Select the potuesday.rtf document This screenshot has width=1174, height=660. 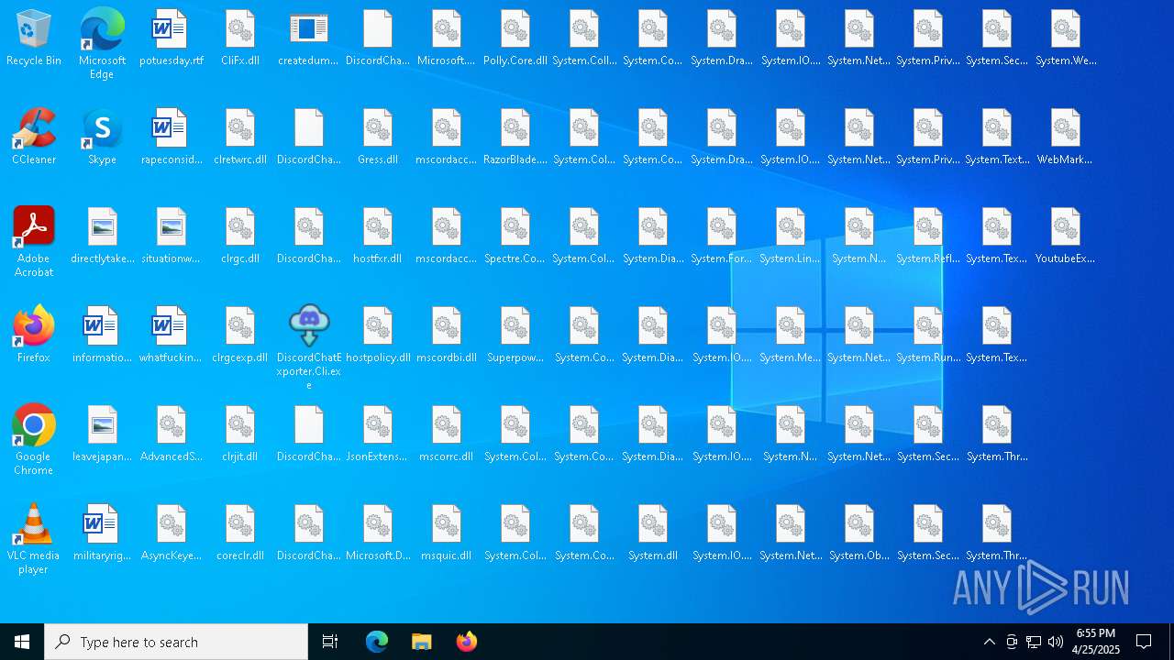pyautogui.click(x=172, y=38)
